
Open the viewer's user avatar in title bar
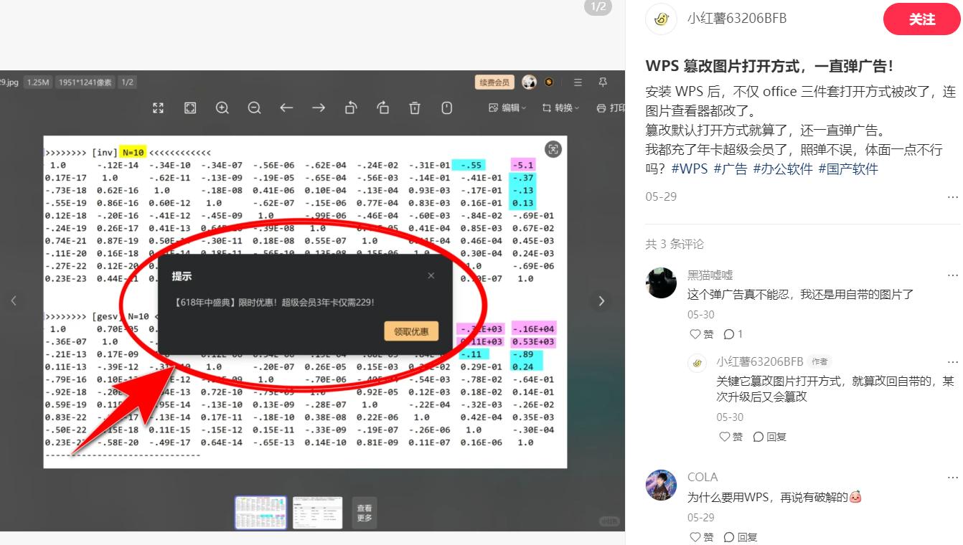coord(530,82)
